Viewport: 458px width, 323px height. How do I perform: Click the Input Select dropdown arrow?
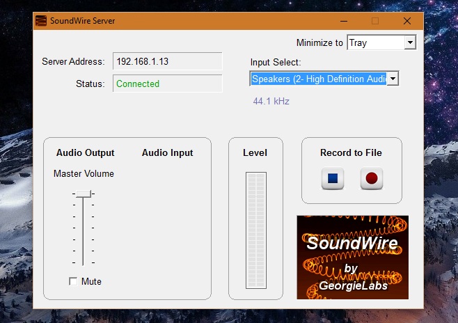(393, 79)
